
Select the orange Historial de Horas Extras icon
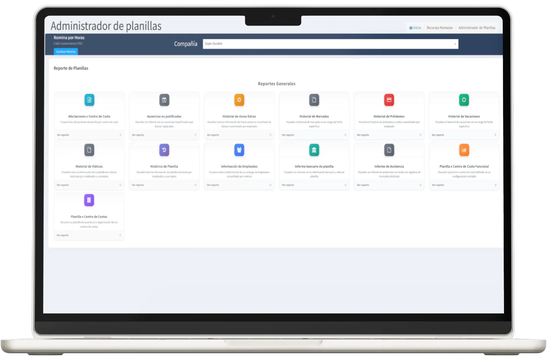pos(239,100)
